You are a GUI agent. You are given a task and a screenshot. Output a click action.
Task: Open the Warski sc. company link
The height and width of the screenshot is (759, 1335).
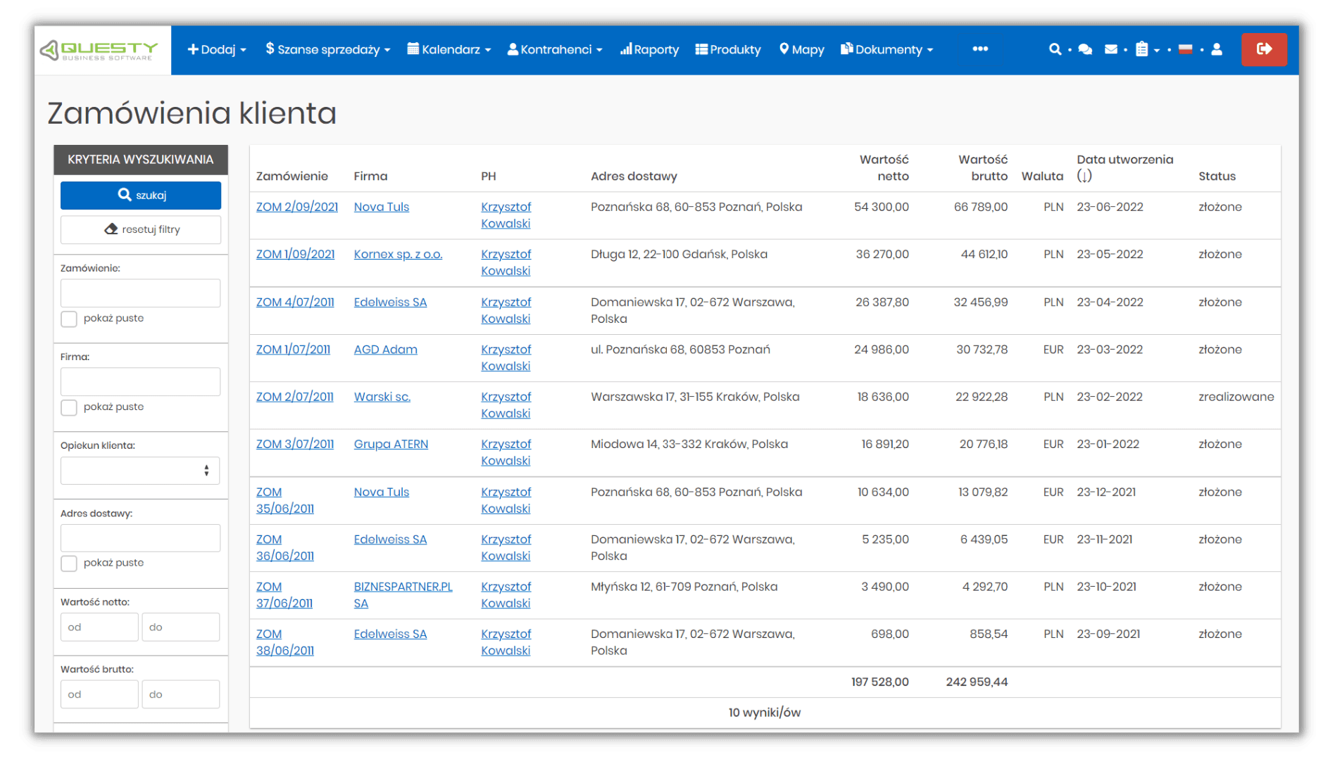(382, 397)
